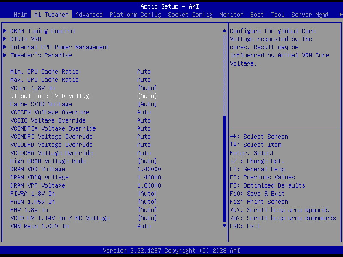
Task: Click the +/-: Change Opt. hint
Action: coord(257,161)
